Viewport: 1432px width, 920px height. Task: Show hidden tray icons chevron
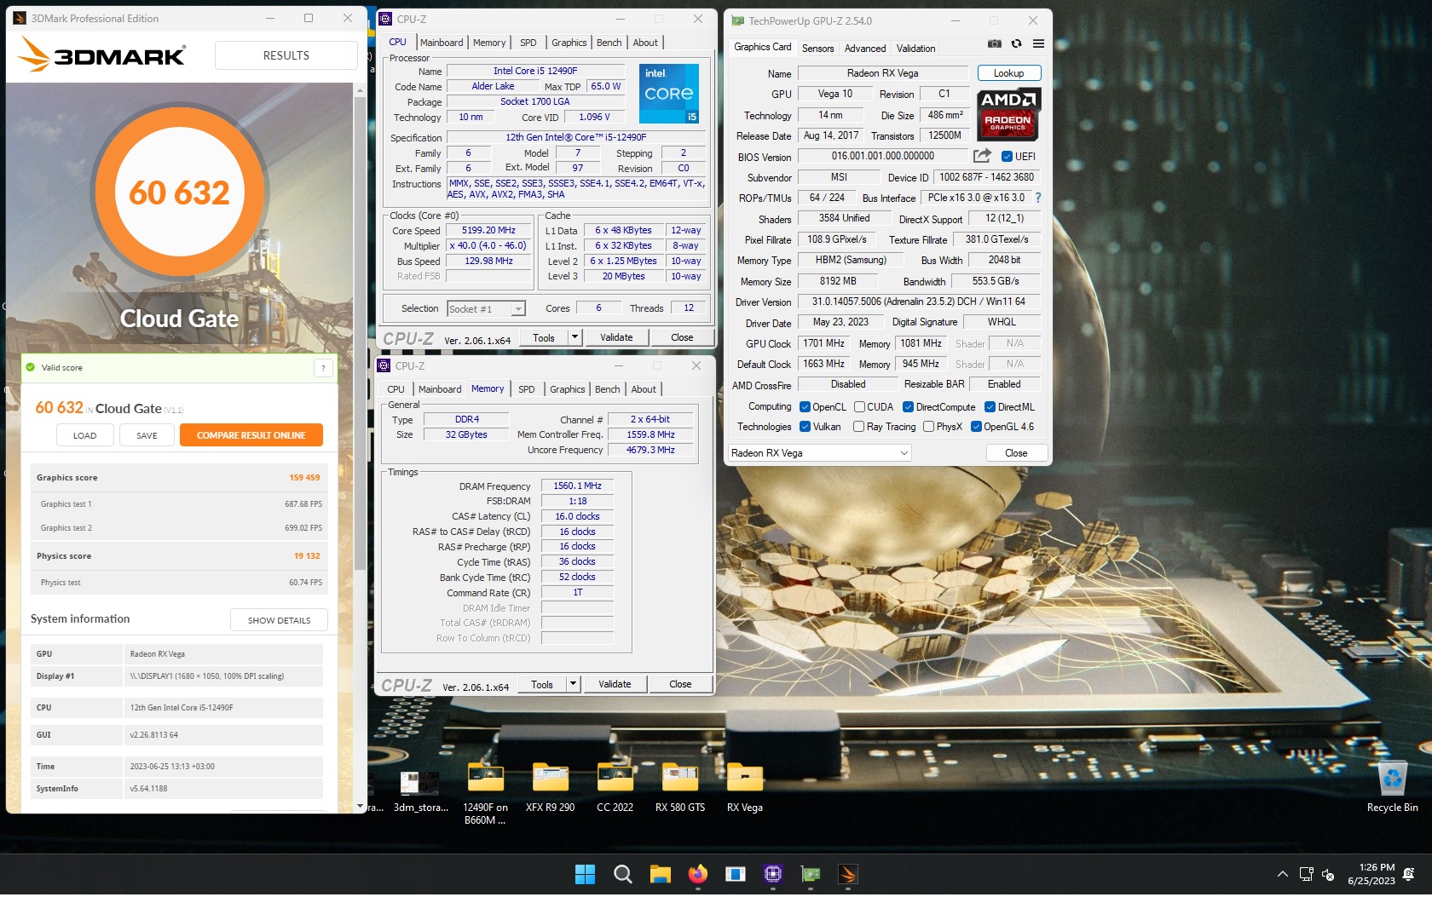pyautogui.click(x=1282, y=874)
